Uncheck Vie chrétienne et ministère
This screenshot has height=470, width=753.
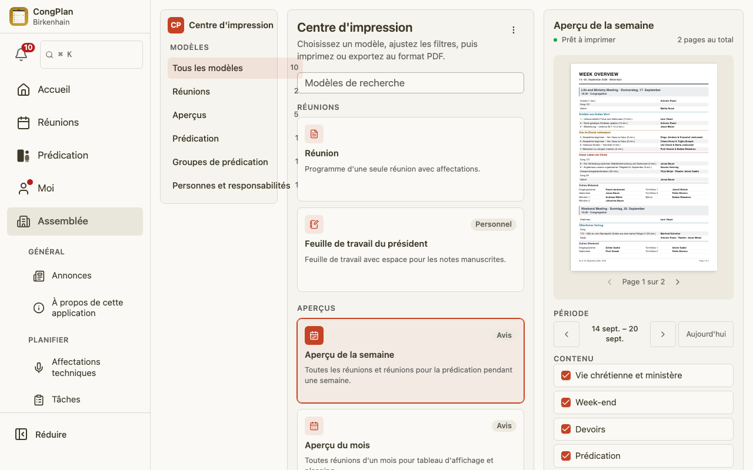(566, 375)
